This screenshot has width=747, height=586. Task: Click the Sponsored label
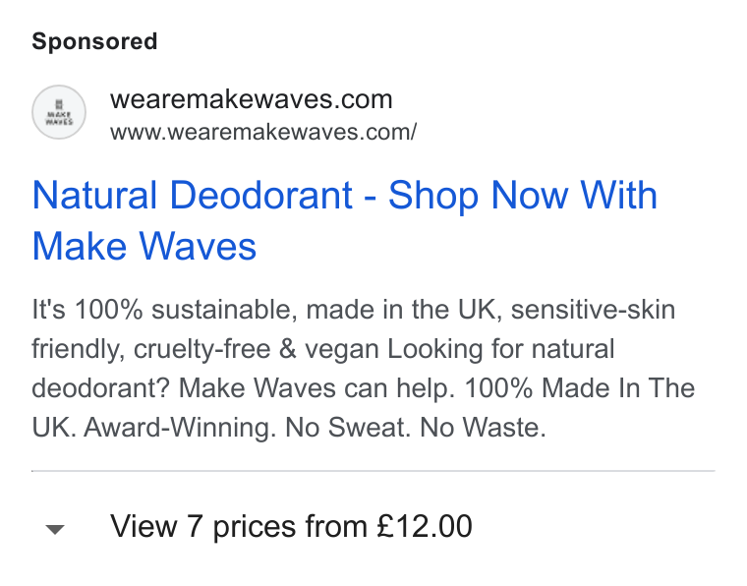[x=94, y=41]
